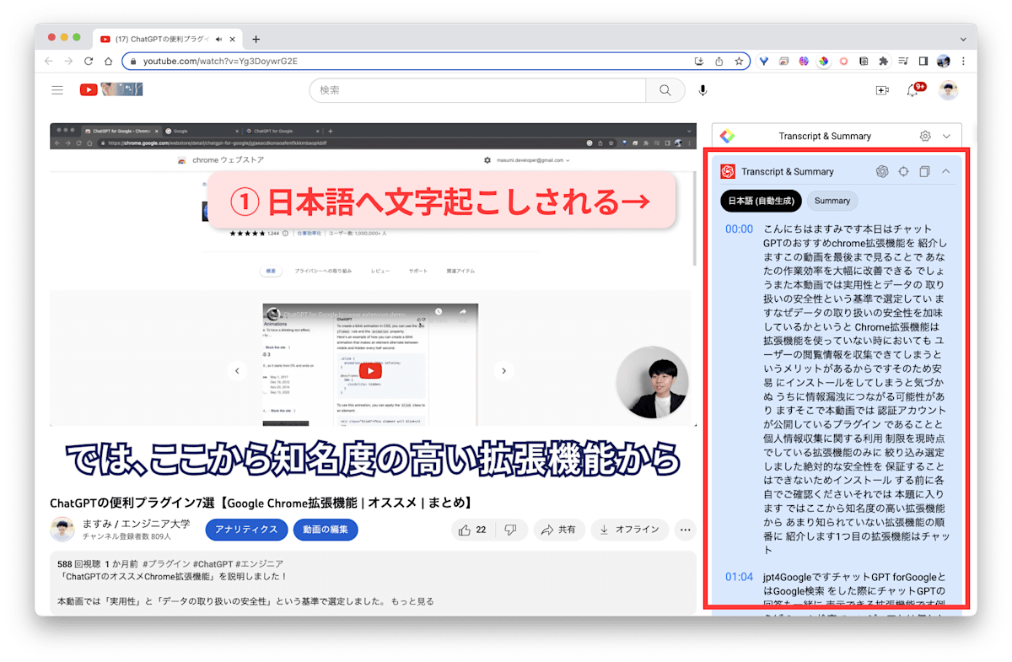Click the magnifier search button
The height and width of the screenshot is (662, 1012).
coord(665,90)
